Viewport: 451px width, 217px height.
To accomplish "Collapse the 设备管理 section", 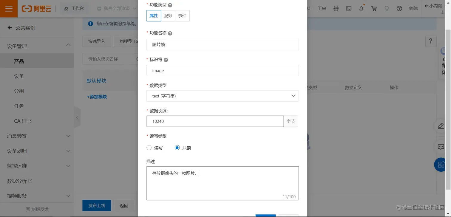I will pyautogui.click(x=68, y=45).
